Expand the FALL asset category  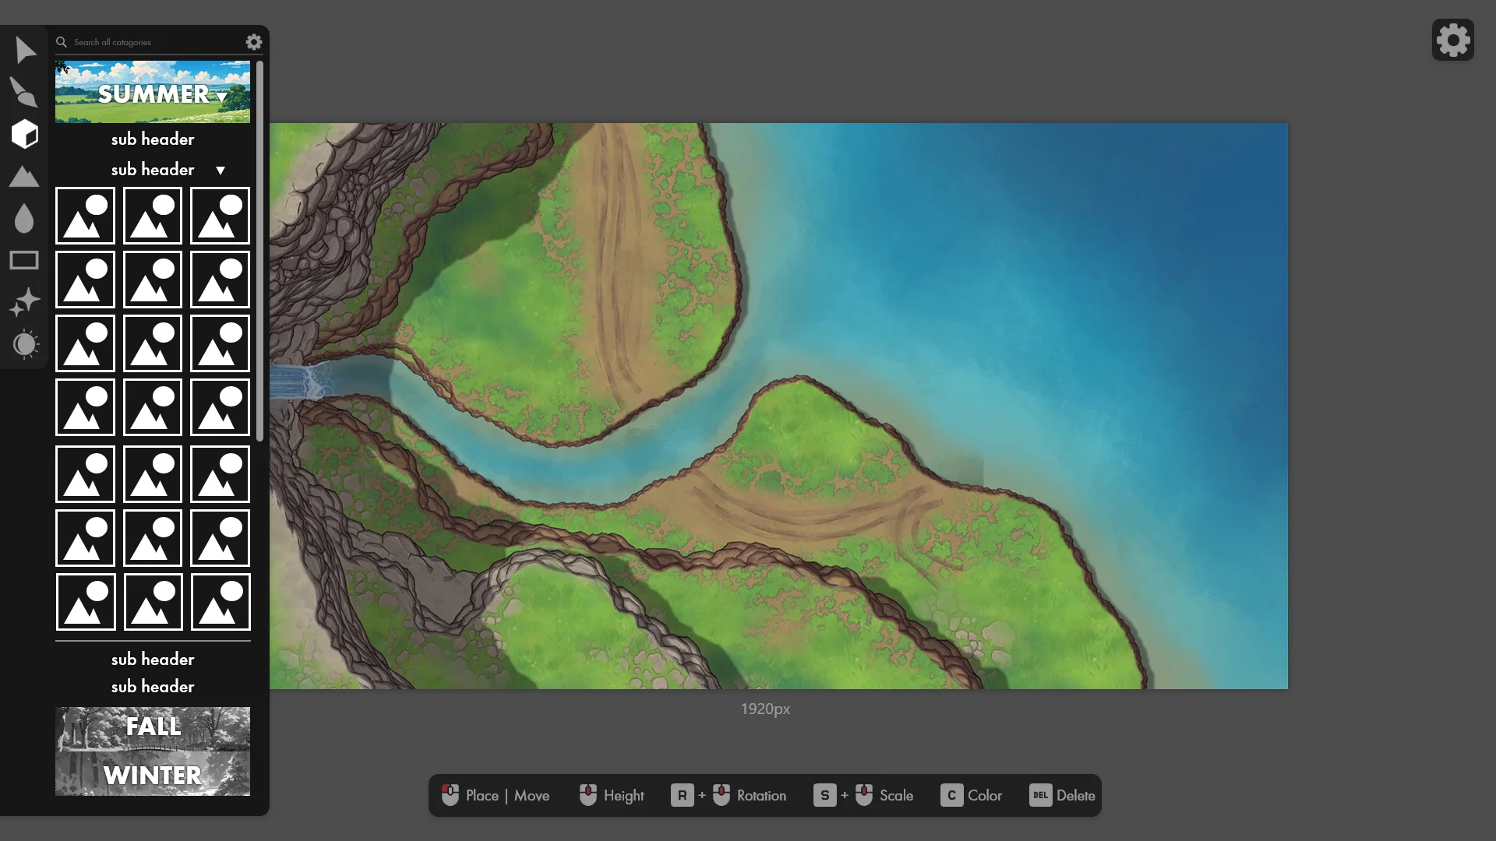pos(153,727)
